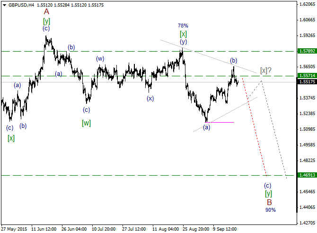Viewport: 317px width, 233px height.
Task: Click the 1.53745 price scale value
Action: 307,98
